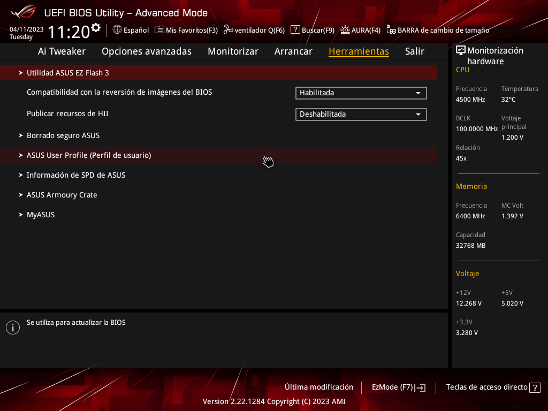Click the info circle icon
The height and width of the screenshot is (411, 548).
(13, 328)
